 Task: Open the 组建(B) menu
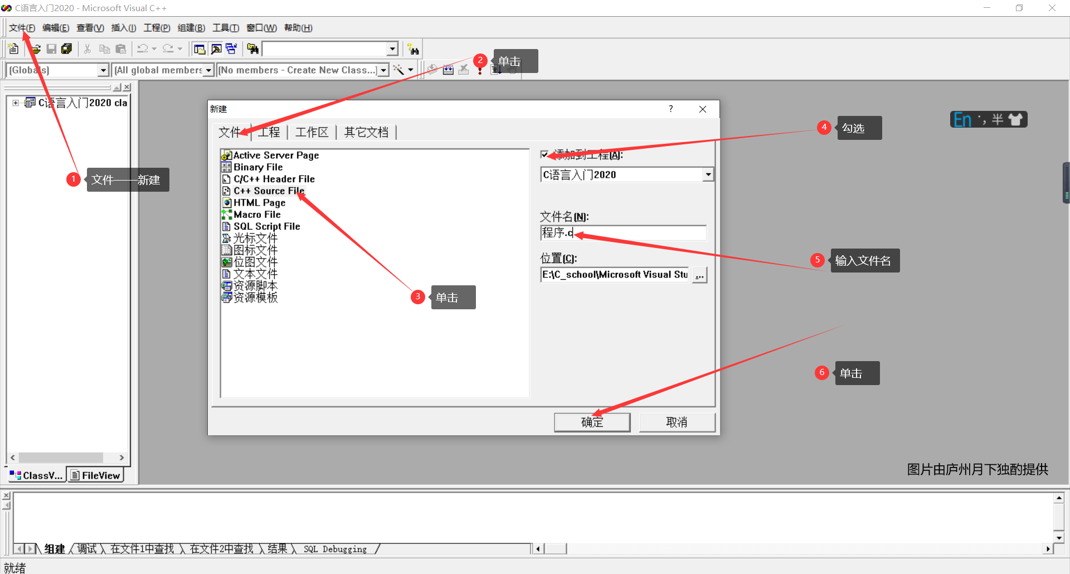pyautogui.click(x=191, y=28)
